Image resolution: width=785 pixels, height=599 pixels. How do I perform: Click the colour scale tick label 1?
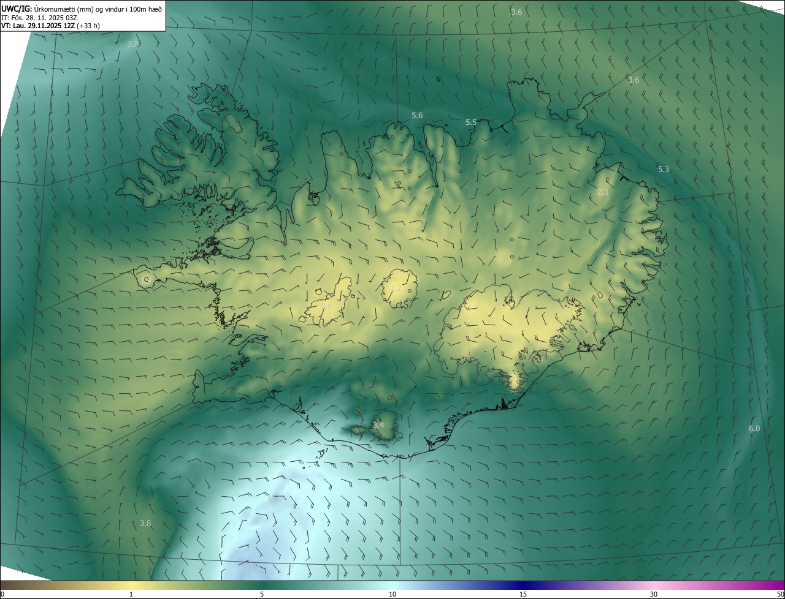coord(131,595)
